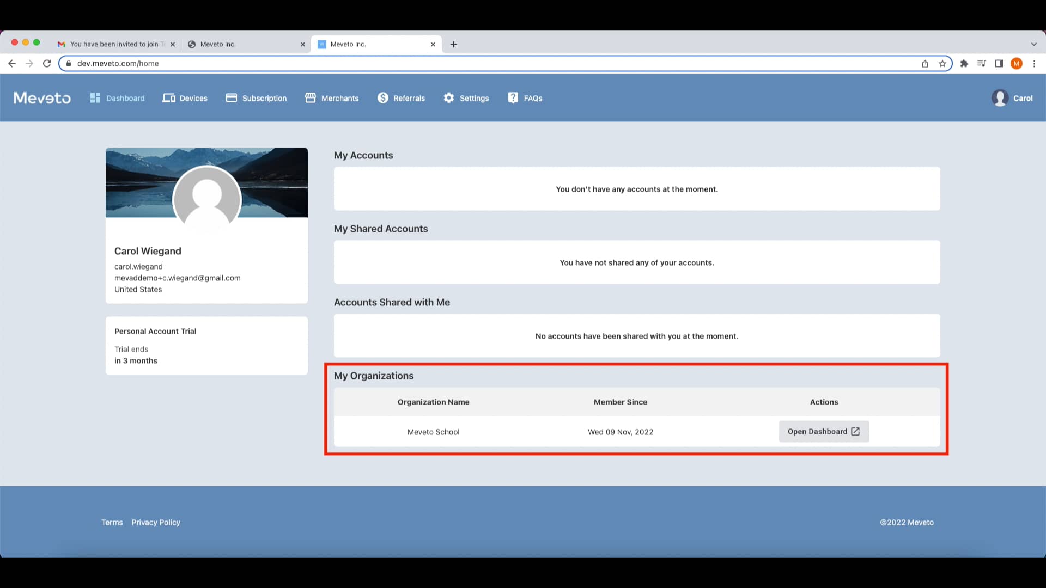Reload the page

(47, 63)
